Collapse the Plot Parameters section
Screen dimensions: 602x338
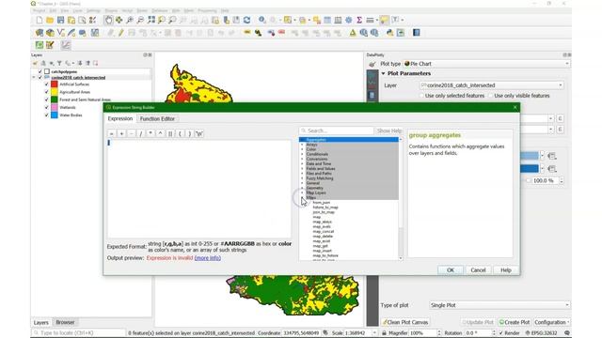pos(383,73)
